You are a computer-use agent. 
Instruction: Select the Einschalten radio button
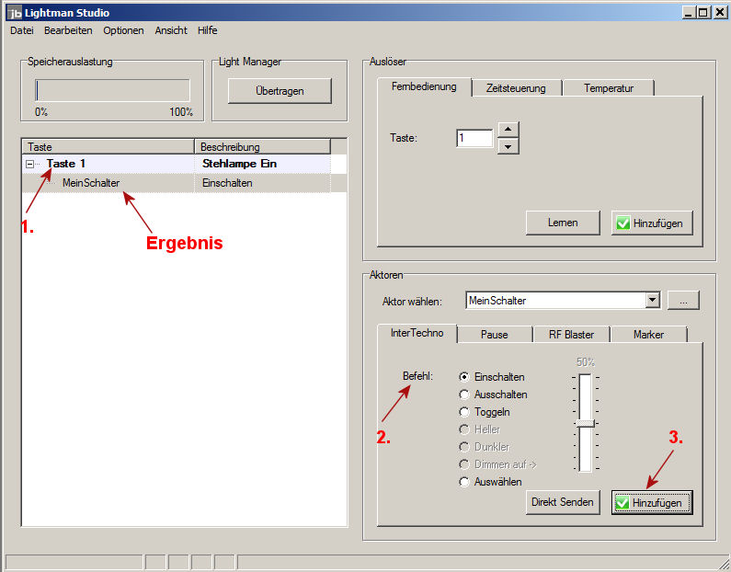tap(464, 377)
